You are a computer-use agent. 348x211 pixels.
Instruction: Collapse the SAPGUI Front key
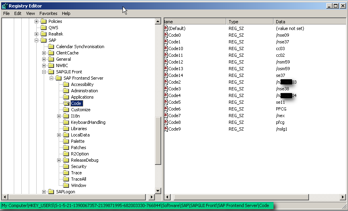[44, 72]
